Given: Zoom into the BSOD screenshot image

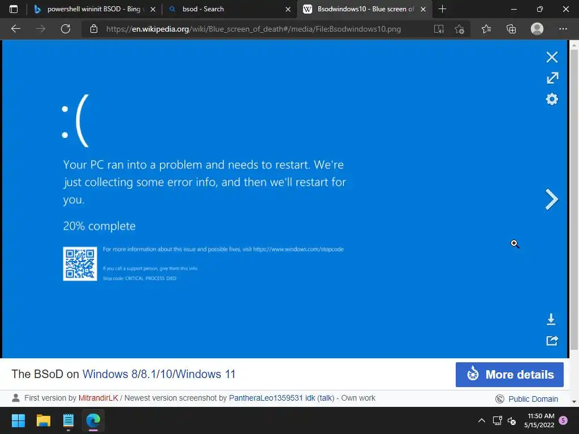Looking at the screenshot, I should pos(285,199).
